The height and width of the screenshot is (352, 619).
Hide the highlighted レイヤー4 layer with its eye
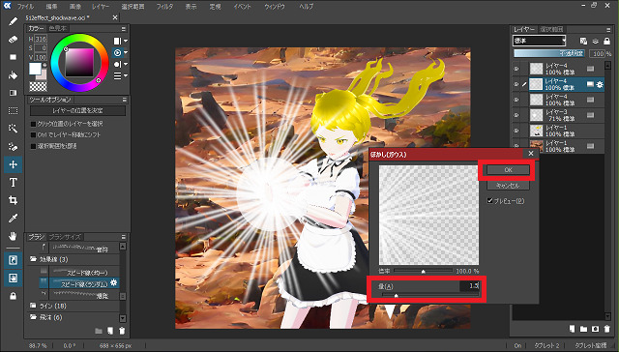516,84
